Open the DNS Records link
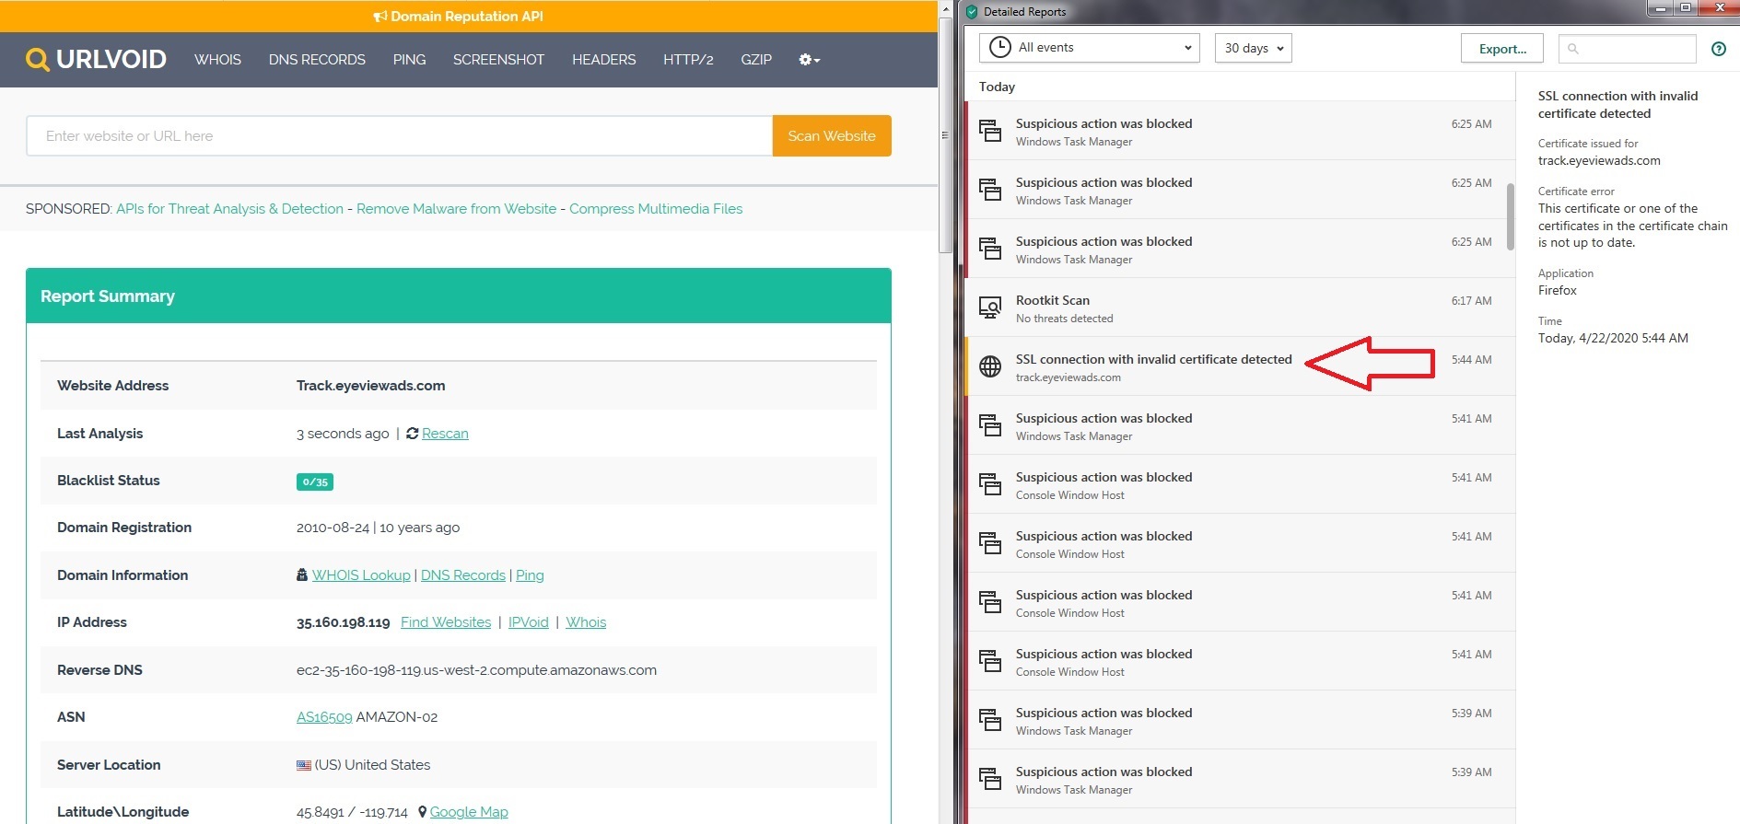Image resolution: width=1740 pixels, height=824 pixels. coord(463,575)
